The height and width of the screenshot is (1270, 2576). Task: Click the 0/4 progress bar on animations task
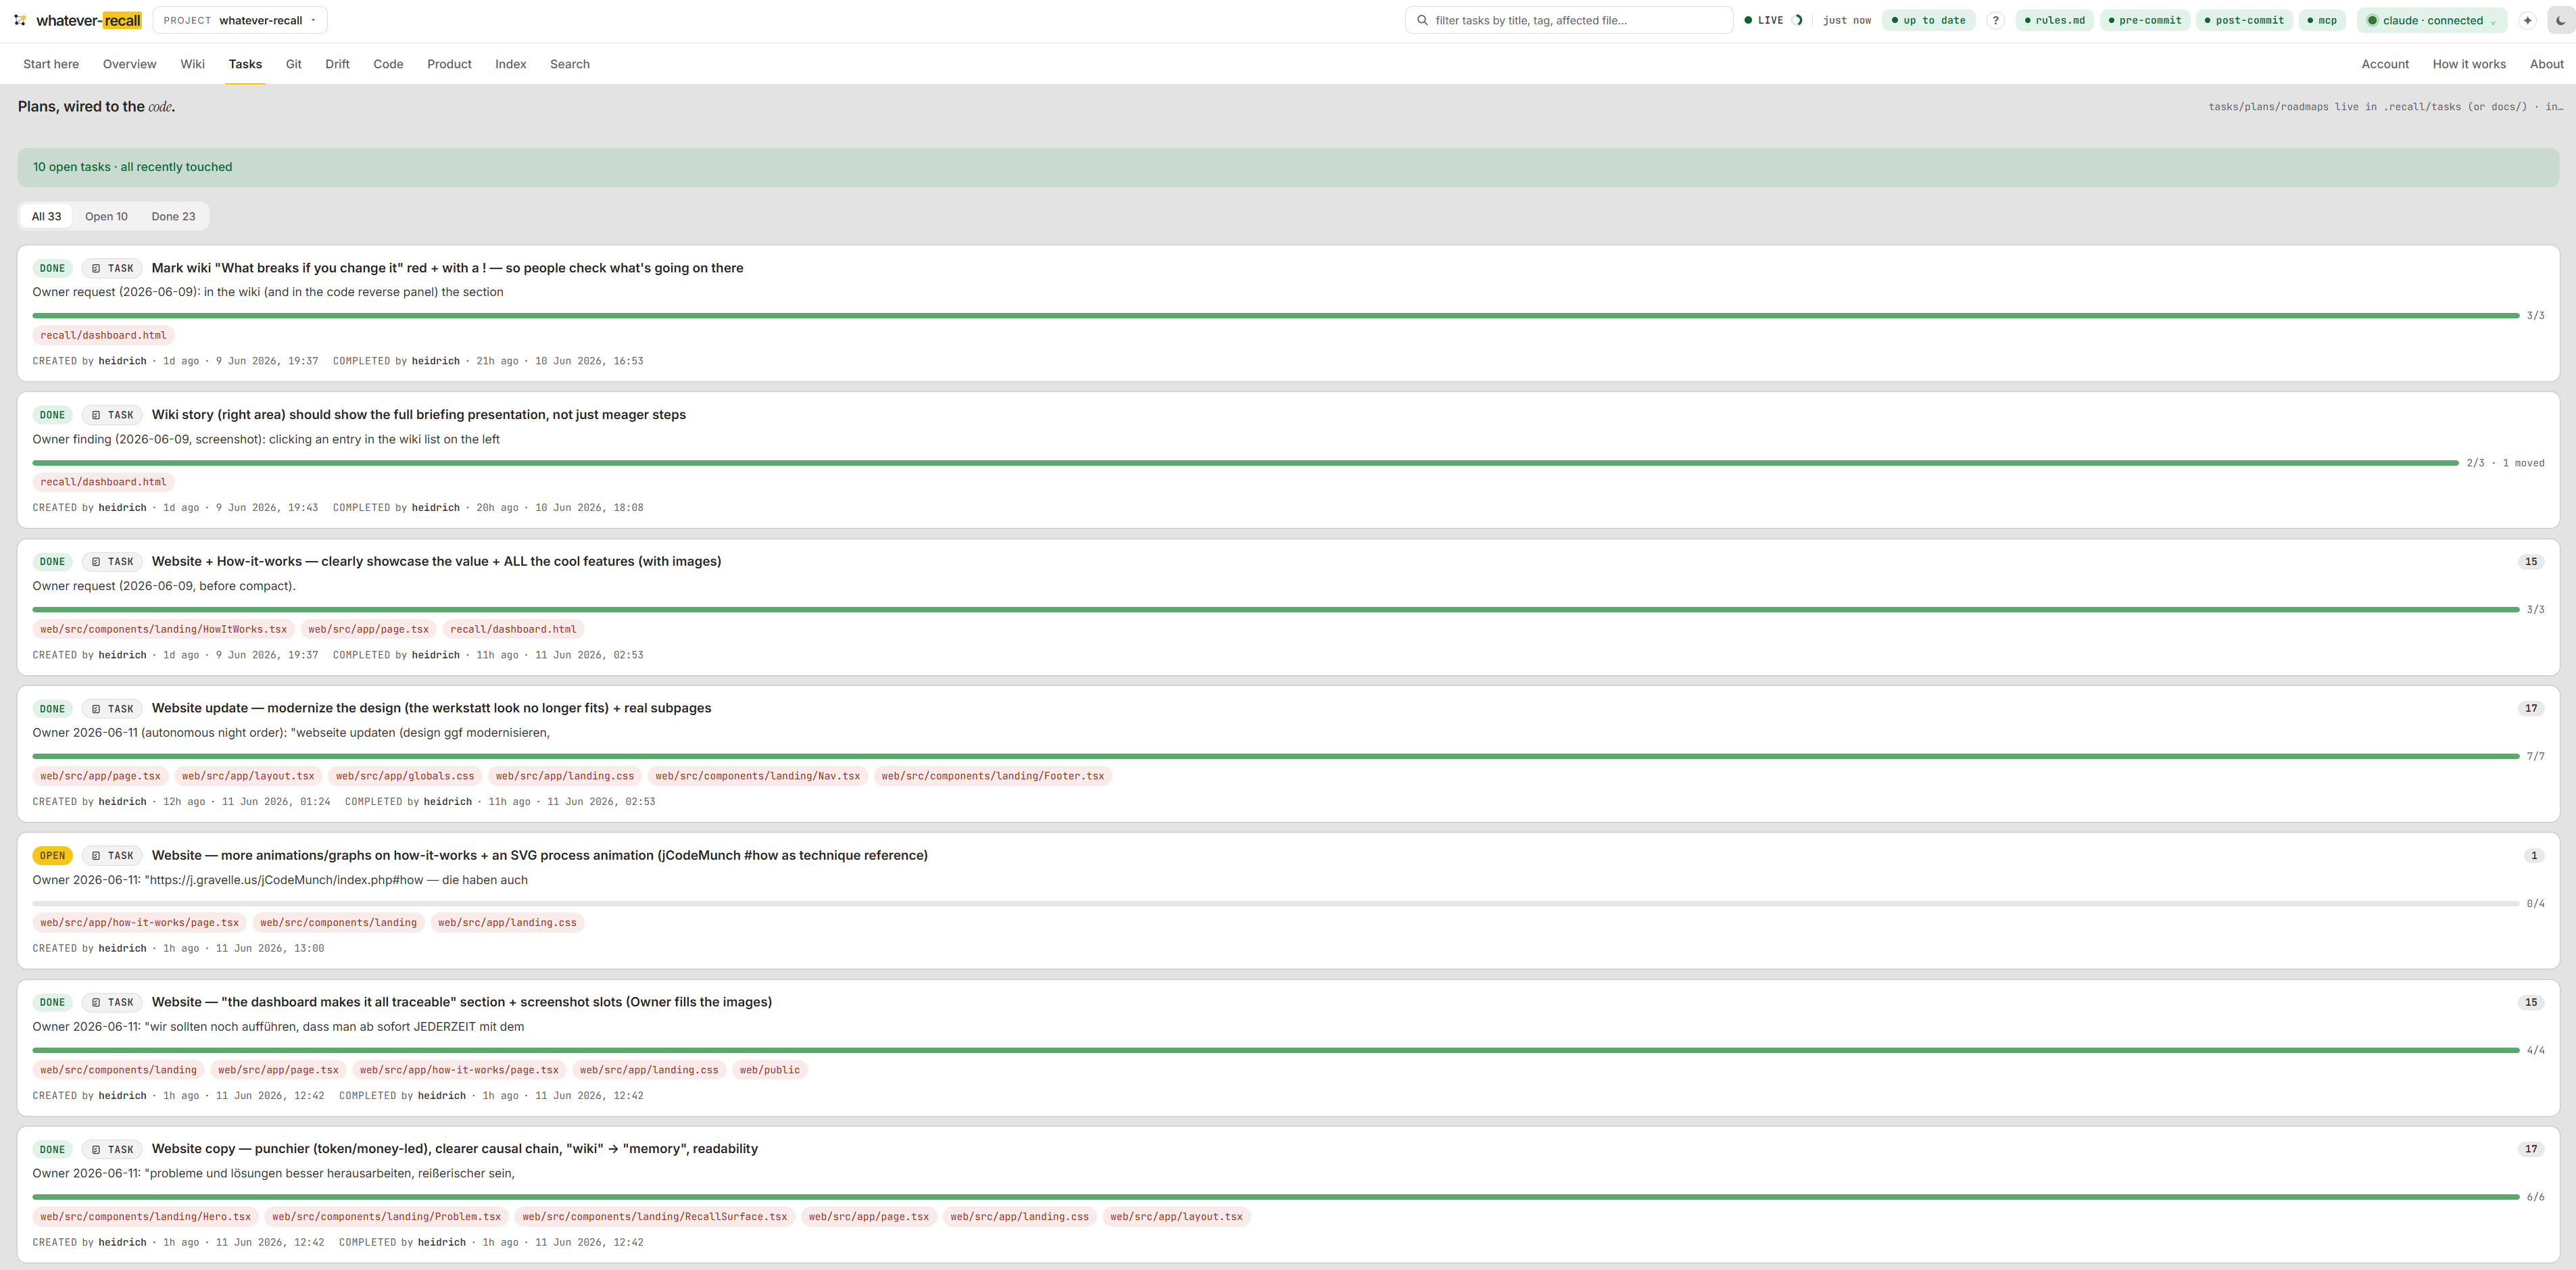point(1275,903)
